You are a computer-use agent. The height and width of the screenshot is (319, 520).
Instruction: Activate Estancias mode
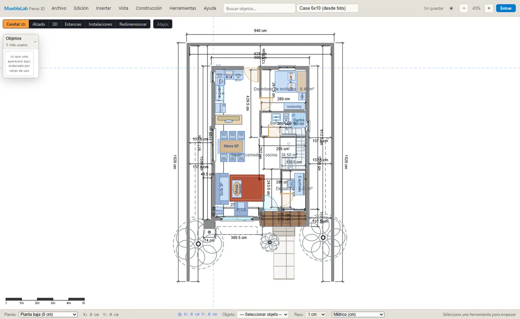[73, 24]
